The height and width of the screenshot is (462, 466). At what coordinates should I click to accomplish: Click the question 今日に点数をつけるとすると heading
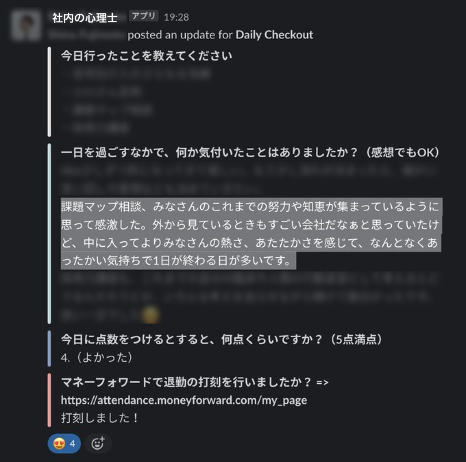[222, 339]
